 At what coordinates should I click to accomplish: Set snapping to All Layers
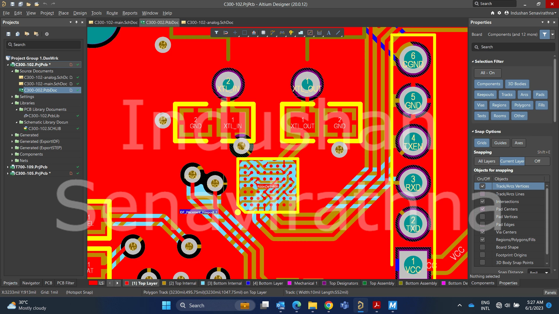(487, 161)
